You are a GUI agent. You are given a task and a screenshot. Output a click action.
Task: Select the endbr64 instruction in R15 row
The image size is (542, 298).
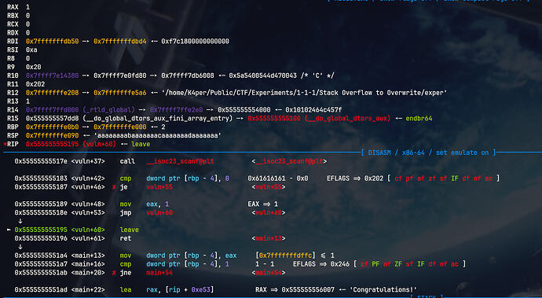click(x=419, y=119)
